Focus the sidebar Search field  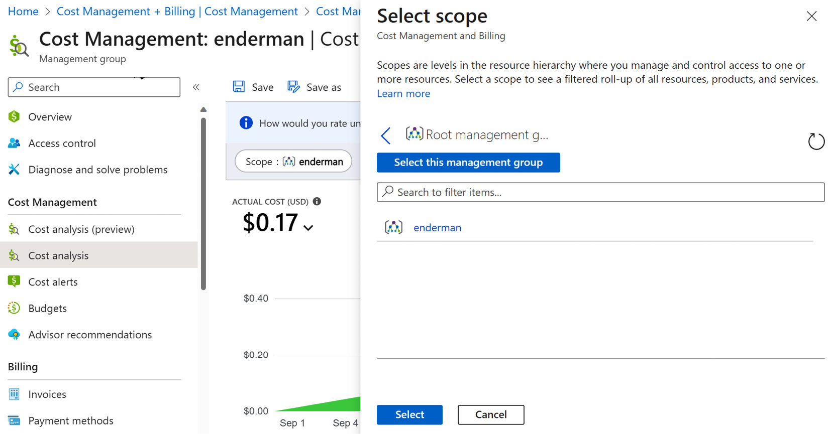point(94,87)
